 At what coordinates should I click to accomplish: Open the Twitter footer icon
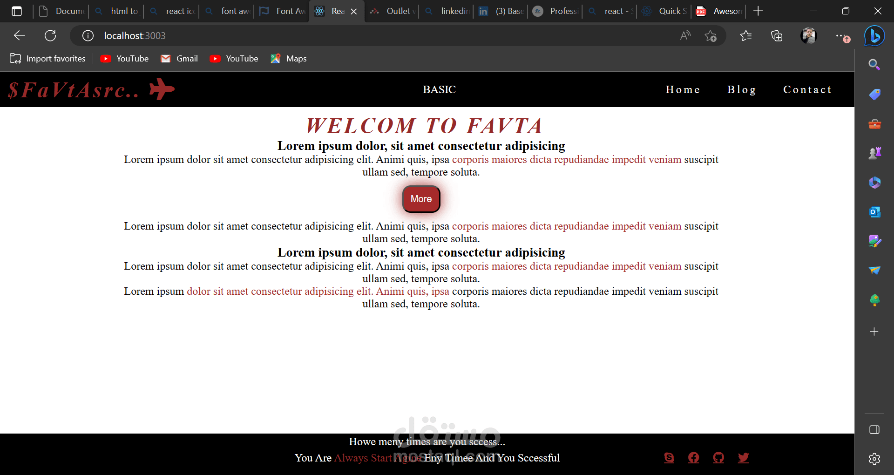pyautogui.click(x=744, y=458)
